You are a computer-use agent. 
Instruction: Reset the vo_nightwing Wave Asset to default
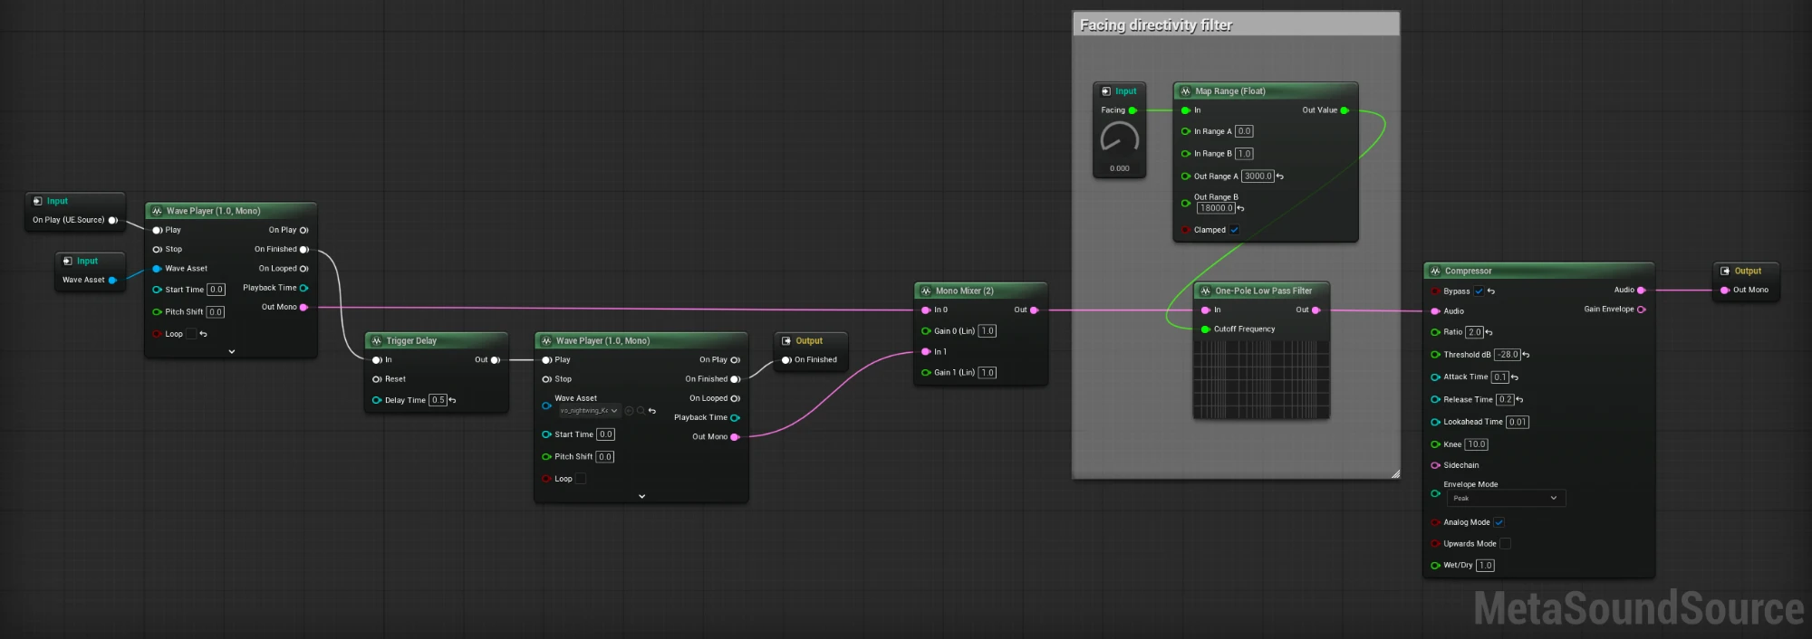(x=652, y=411)
